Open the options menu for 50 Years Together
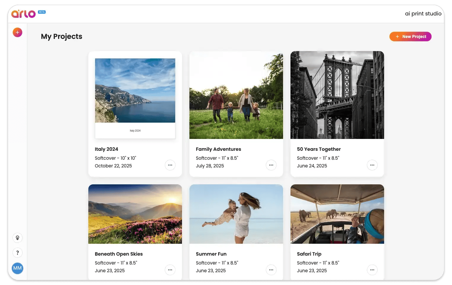Screen dimensions: 452x285 click(372, 165)
